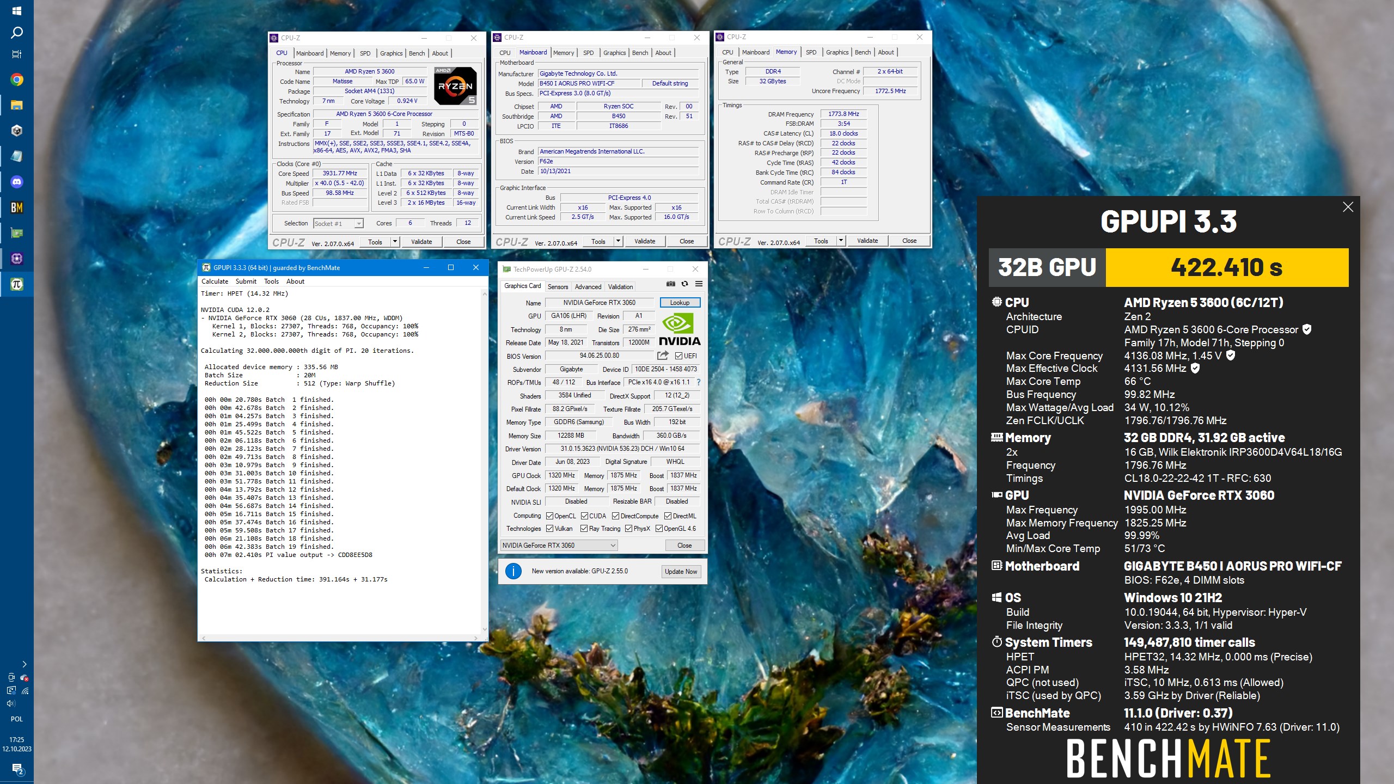This screenshot has width=1394, height=784.
Task: Open Google Chrome from the taskbar
Action: (17, 79)
